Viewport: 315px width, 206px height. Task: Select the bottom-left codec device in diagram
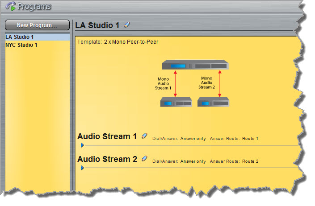point(176,102)
